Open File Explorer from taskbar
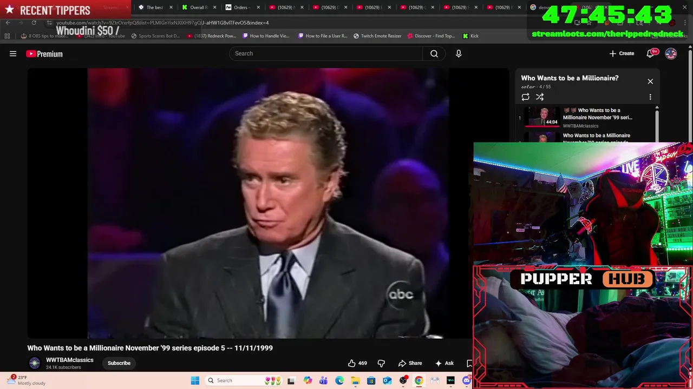 (x=355, y=380)
